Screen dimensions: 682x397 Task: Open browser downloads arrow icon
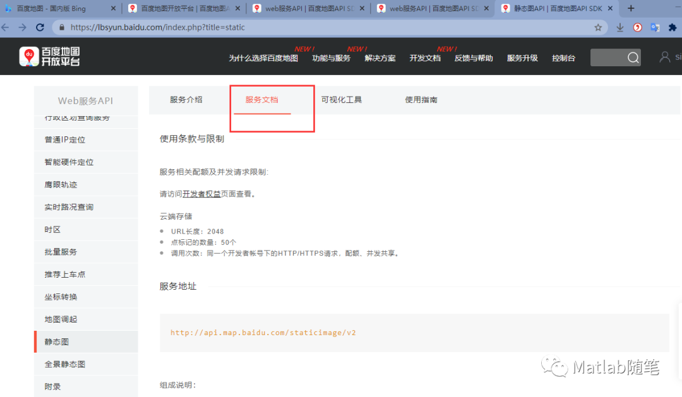[x=620, y=27]
